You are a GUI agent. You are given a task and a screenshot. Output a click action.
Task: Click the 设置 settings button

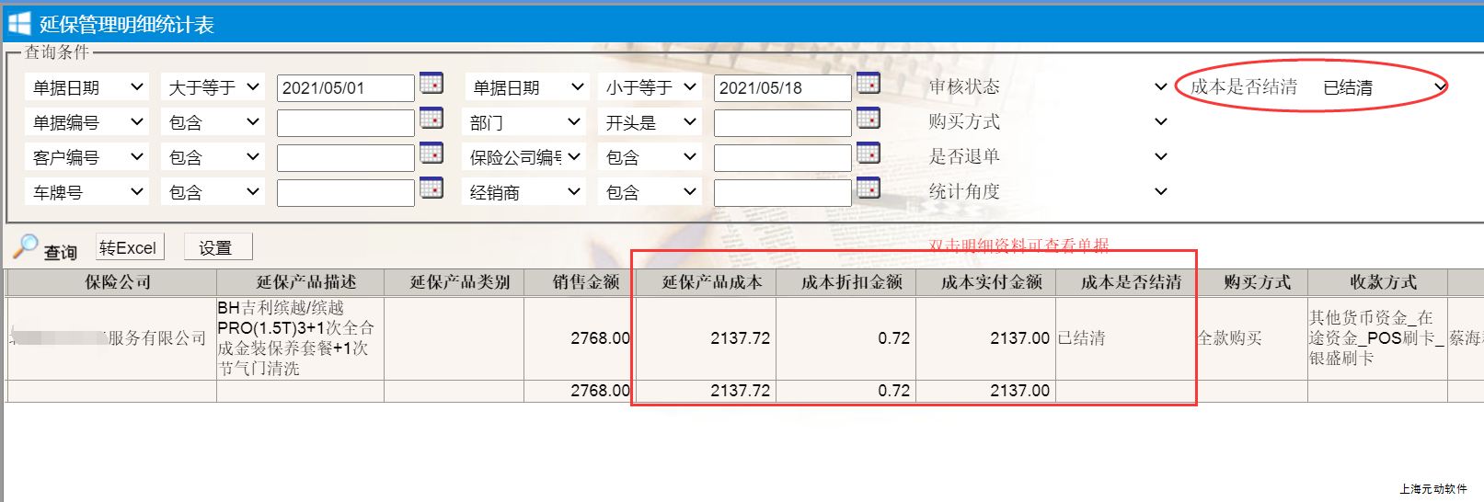click(x=216, y=247)
